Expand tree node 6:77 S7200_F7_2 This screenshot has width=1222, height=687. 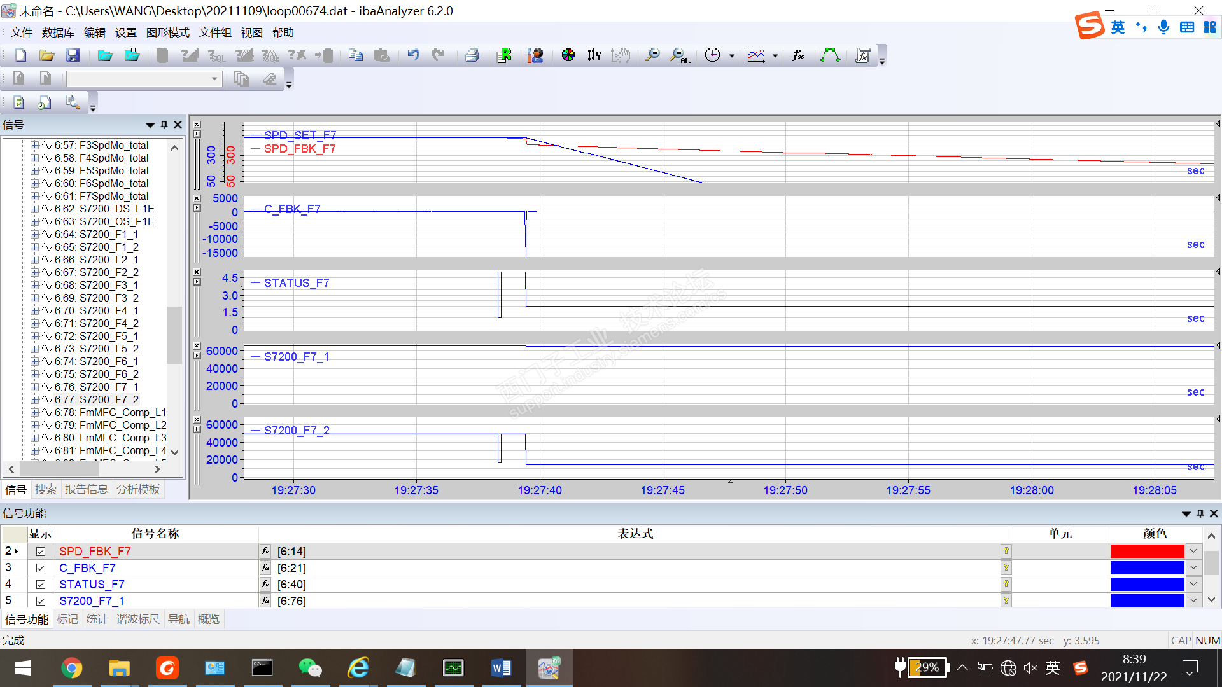(34, 400)
